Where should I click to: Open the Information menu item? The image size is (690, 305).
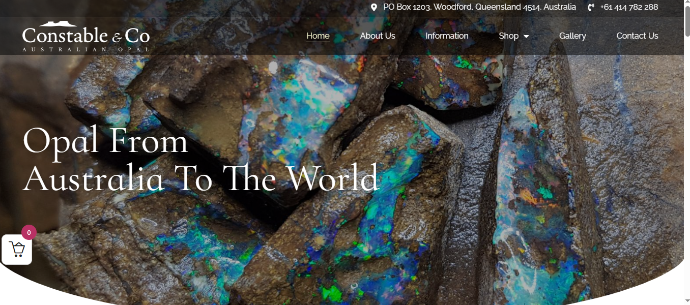(447, 36)
